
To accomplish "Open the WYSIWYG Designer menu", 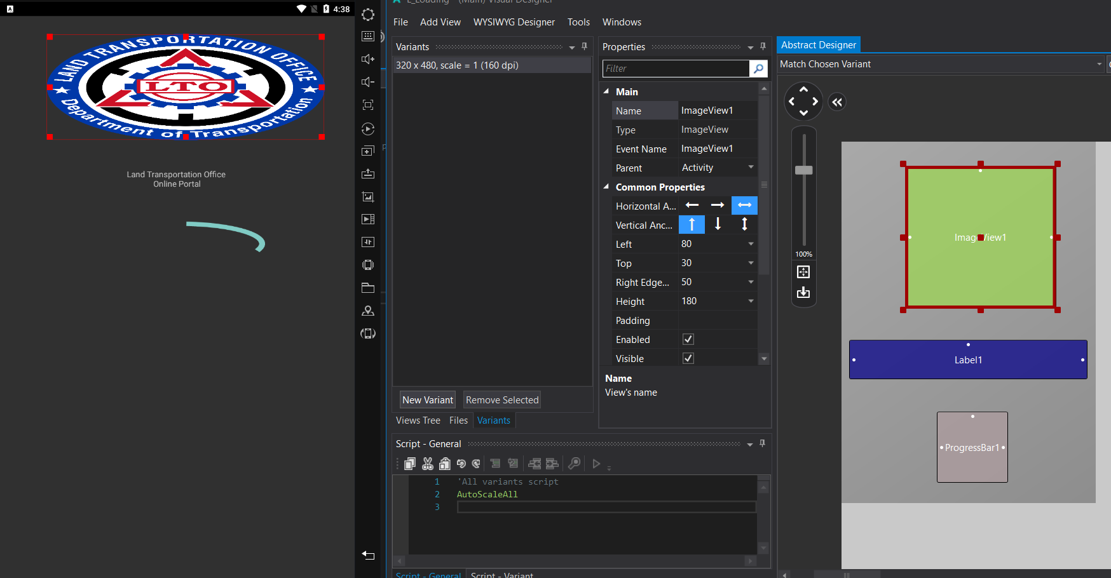I will [x=514, y=22].
